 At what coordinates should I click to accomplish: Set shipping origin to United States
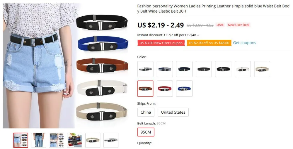click(173, 112)
